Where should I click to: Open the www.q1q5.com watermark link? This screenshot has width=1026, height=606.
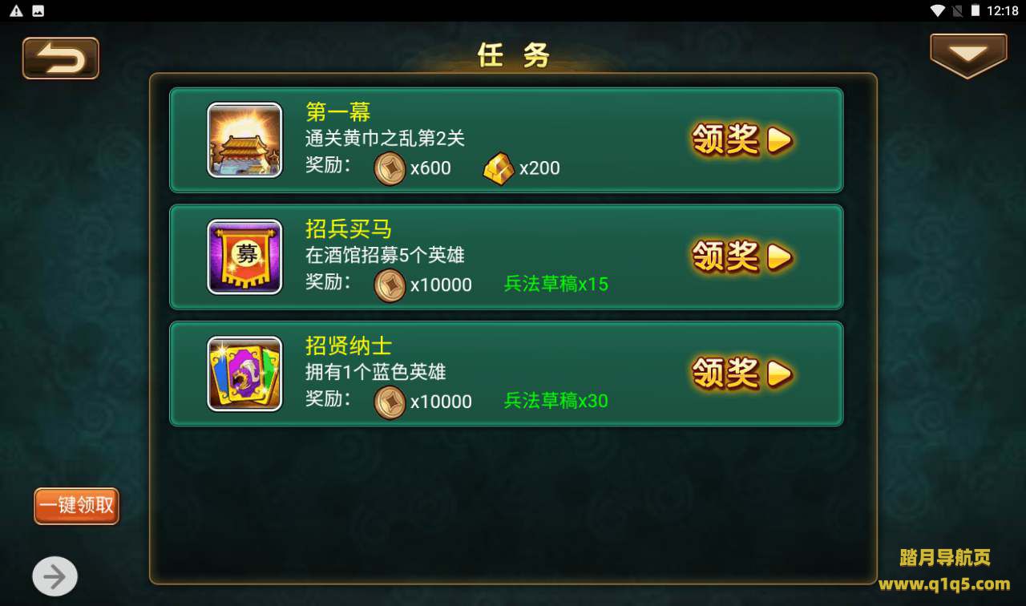944,584
